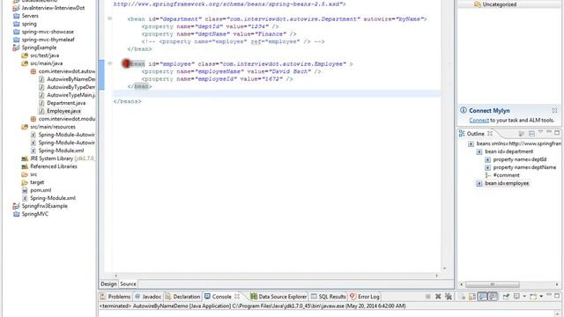Select the Servers project folder

[x=30, y=16]
